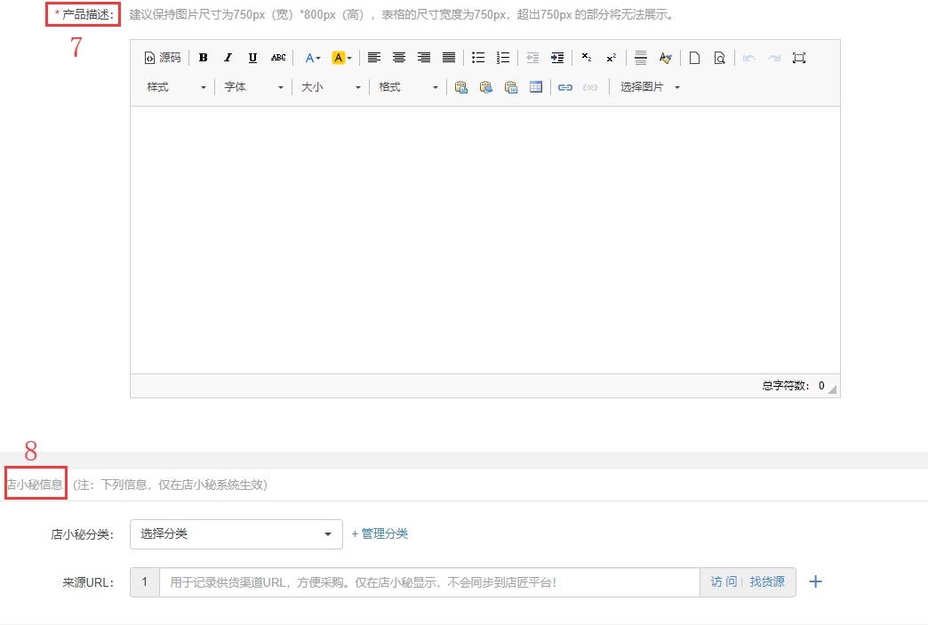Remove the hyperlink with unlink icon
928x625 pixels.
tap(590, 87)
